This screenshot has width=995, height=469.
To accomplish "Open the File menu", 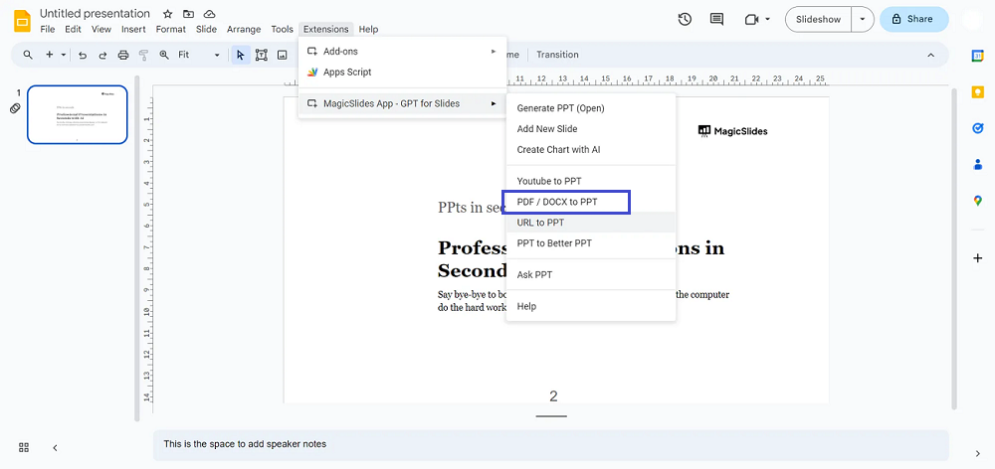I will [x=47, y=29].
